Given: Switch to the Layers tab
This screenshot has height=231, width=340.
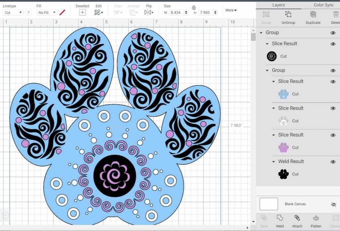Looking at the screenshot, I should 279,5.
